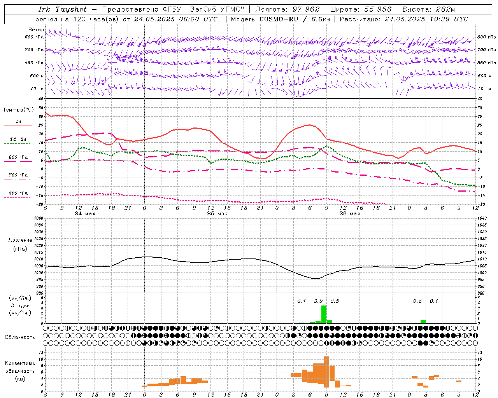
Task: Click the computed time Рассчитано: 24.05.2025 10:39 UTC
Action: click(x=404, y=19)
